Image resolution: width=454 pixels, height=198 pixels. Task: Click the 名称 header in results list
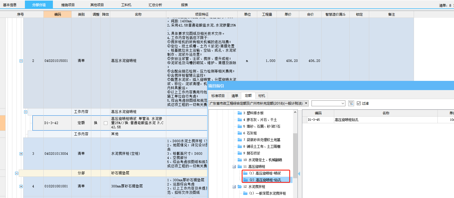386,113
